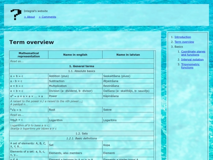The width and height of the screenshot is (213, 160).
Task: Click the nth root formula cell
Action: (x=29, y=110)
